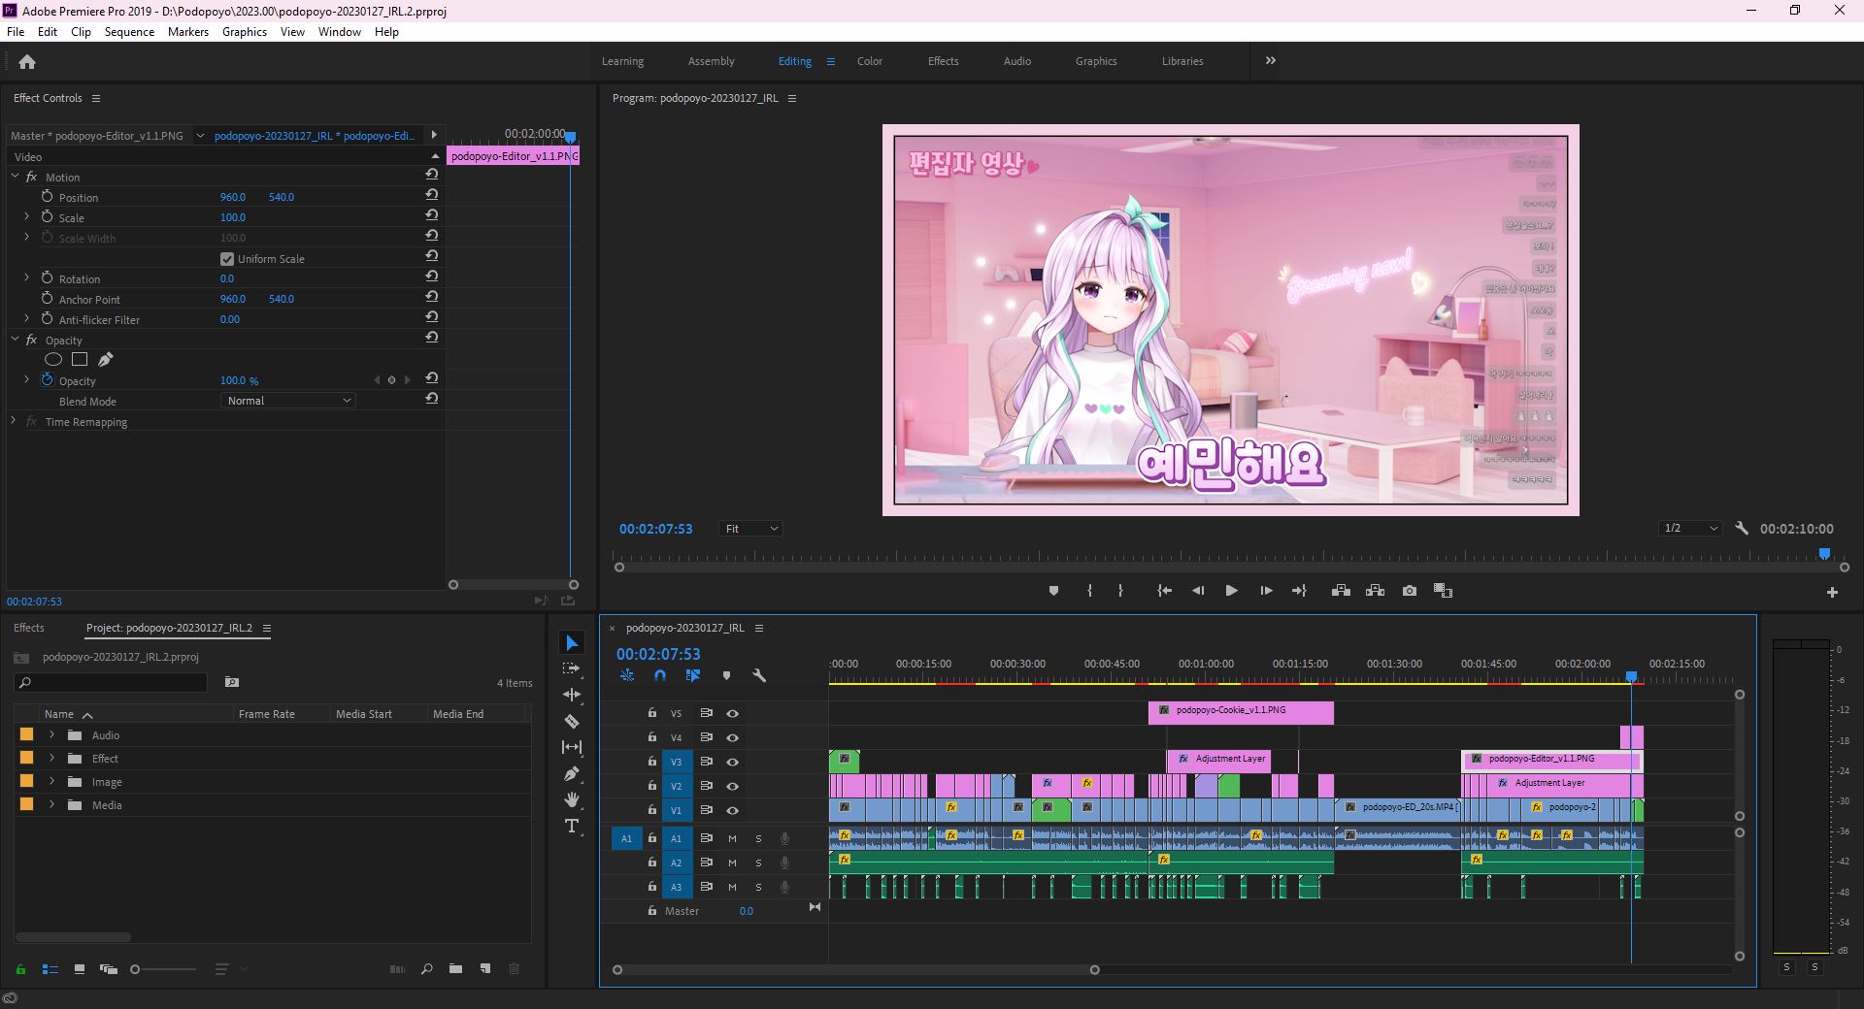Click the Home icon
Viewport: 1864px width, 1009px height.
(x=27, y=61)
